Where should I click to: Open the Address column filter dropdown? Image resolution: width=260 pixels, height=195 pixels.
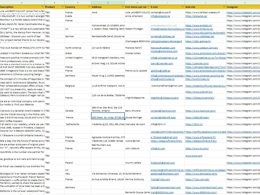point(122,7)
